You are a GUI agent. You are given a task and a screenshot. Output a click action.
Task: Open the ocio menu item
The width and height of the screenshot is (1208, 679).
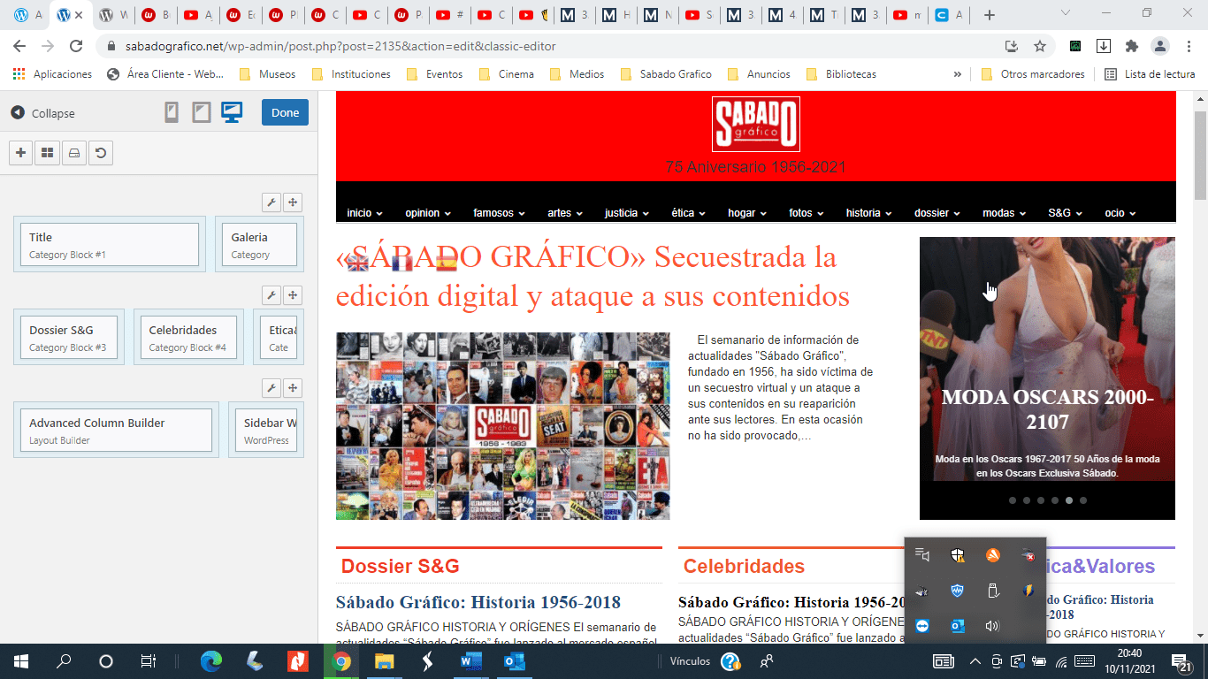[x=1120, y=213]
